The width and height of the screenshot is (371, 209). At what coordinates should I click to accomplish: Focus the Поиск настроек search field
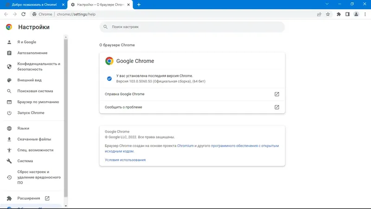192,27
